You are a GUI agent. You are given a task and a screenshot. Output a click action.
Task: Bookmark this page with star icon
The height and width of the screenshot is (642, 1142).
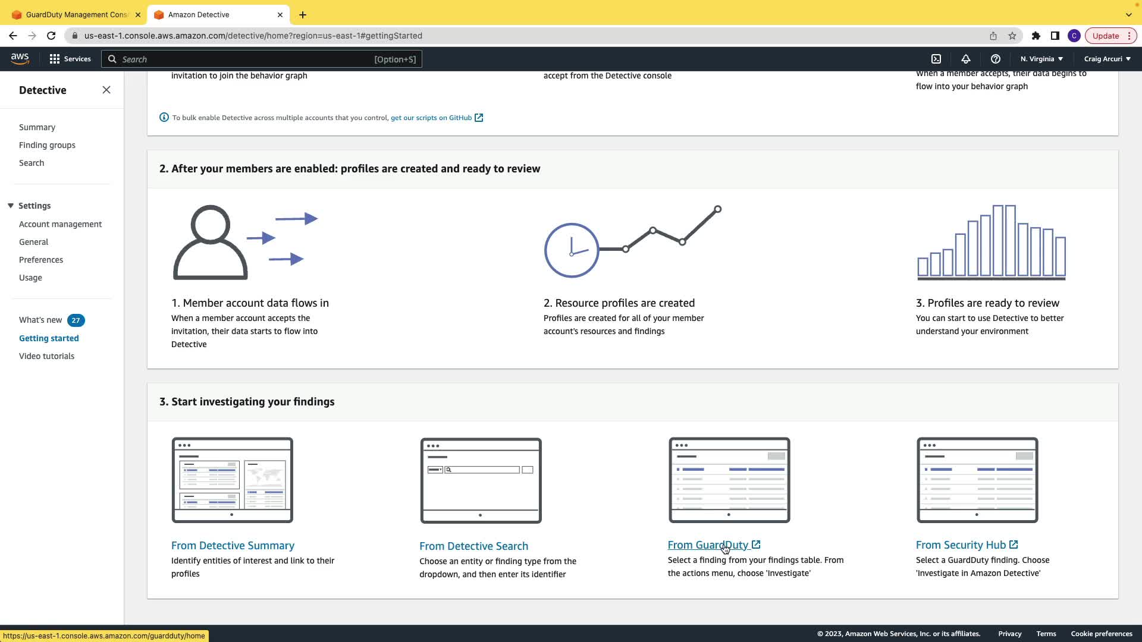(x=1012, y=36)
